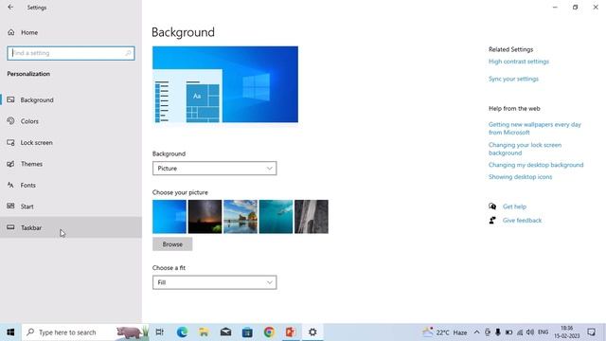
Task: Open Mail app from taskbar
Action: tap(225, 332)
